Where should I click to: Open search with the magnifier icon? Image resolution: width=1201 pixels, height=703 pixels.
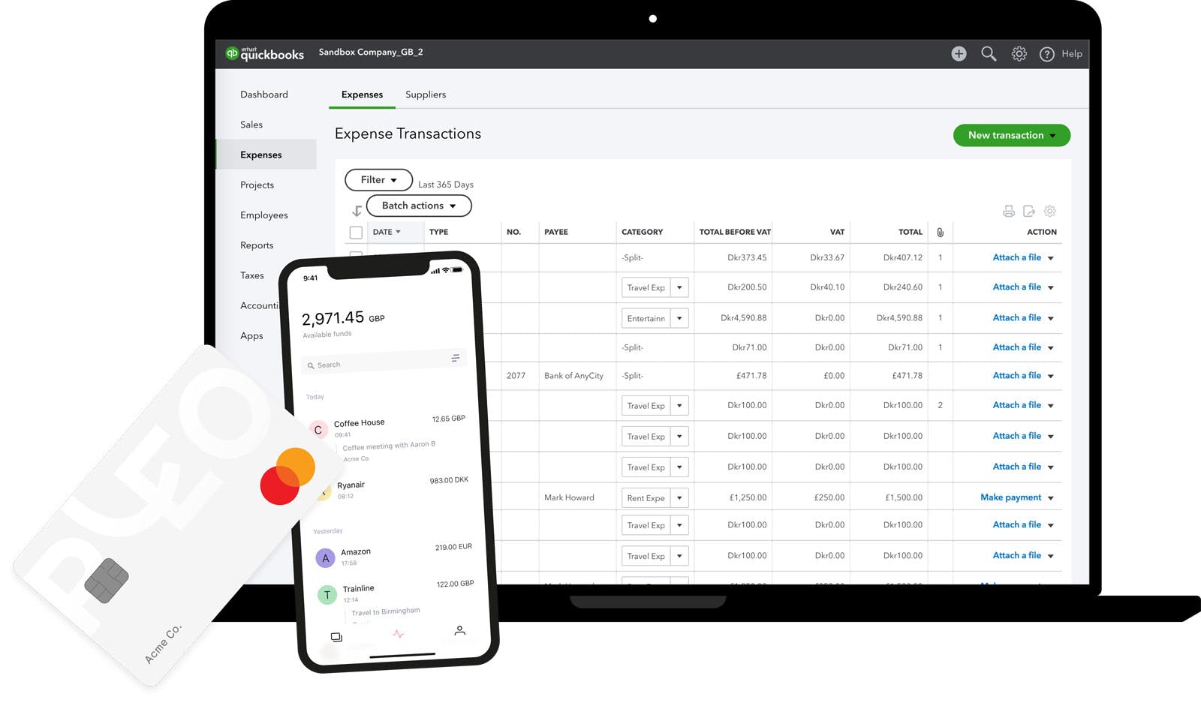(x=989, y=54)
